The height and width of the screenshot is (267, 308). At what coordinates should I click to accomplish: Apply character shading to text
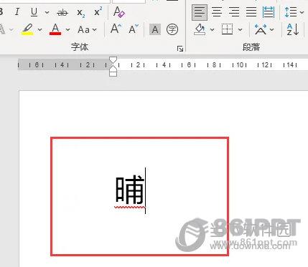tap(155, 29)
